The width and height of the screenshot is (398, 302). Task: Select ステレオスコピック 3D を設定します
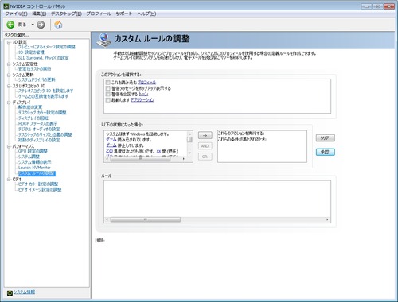[45, 91]
